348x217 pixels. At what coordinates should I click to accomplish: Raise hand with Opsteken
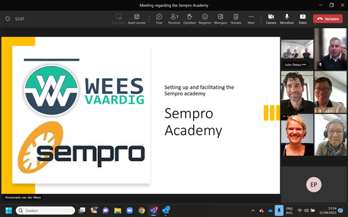coord(190,19)
